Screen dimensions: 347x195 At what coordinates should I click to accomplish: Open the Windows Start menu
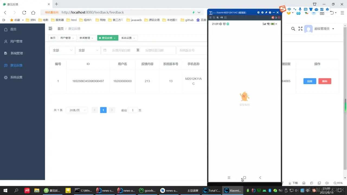click(5, 190)
